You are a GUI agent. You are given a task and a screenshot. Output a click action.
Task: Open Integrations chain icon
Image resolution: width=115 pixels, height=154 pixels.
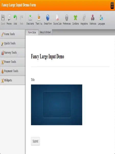coord(84,20)
